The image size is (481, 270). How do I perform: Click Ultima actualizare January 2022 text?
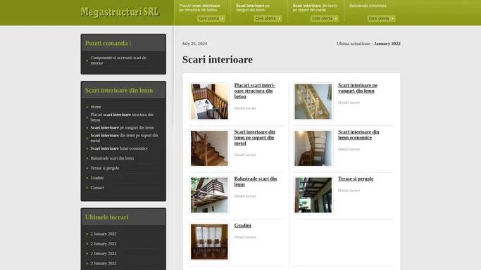point(368,44)
